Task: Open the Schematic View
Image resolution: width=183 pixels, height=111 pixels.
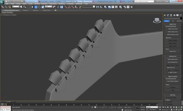Action: point(116,7)
